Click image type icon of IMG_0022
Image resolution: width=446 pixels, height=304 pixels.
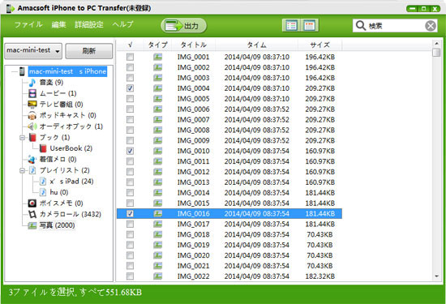click(x=157, y=276)
